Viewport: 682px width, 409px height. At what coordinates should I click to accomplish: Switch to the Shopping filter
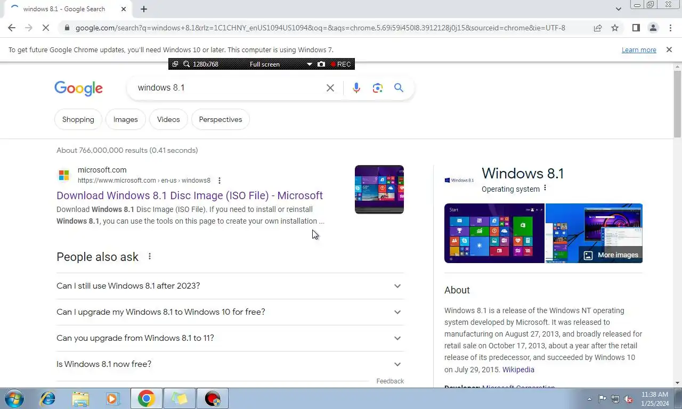pos(78,119)
